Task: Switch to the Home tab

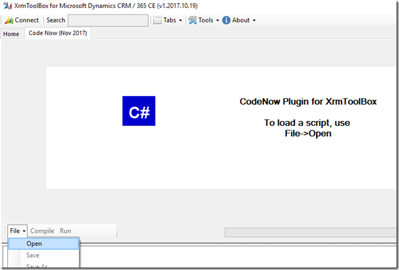Action: pyautogui.click(x=11, y=34)
